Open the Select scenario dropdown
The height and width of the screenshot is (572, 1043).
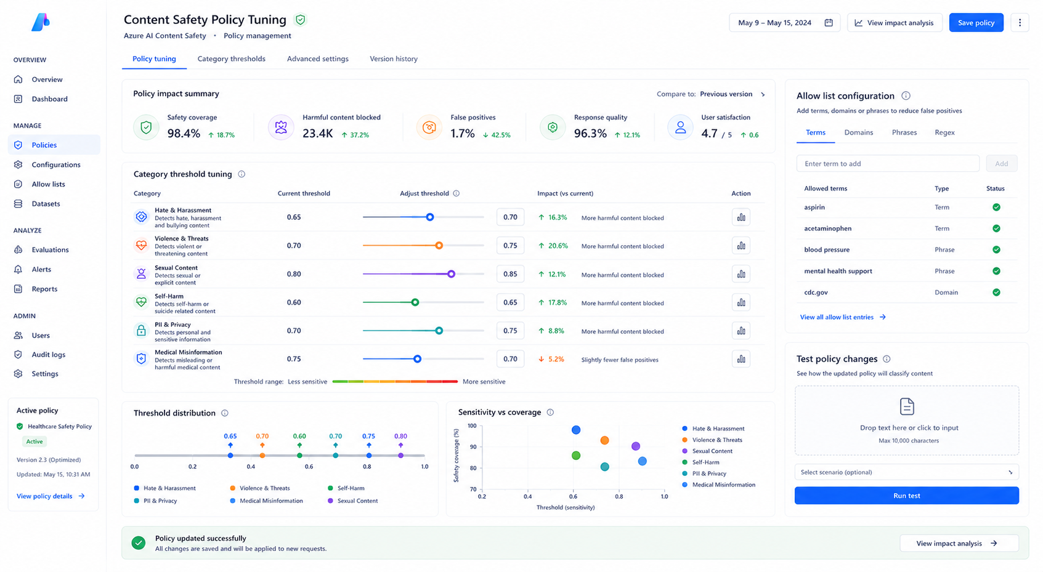click(x=906, y=472)
